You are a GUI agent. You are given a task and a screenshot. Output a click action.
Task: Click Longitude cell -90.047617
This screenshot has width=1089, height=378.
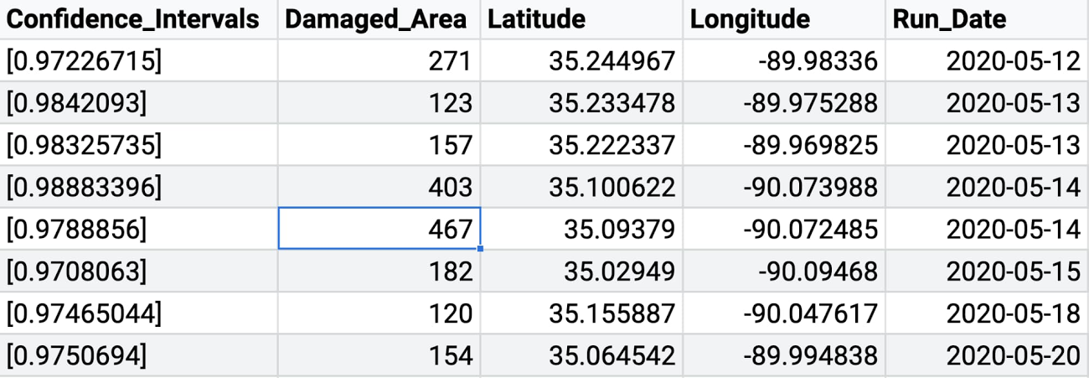pos(784,313)
